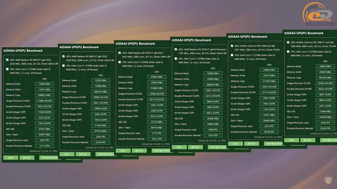Enable the CPU checkbox in the RTX 3060 Ti window
This screenshot has width=337, height=189.
288,51
